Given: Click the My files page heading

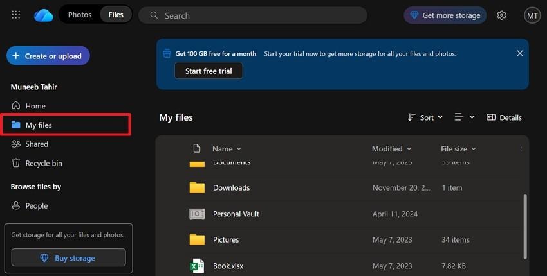Looking at the screenshot, I should pyautogui.click(x=176, y=117).
